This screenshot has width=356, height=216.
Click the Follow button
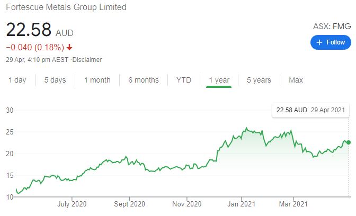point(331,42)
